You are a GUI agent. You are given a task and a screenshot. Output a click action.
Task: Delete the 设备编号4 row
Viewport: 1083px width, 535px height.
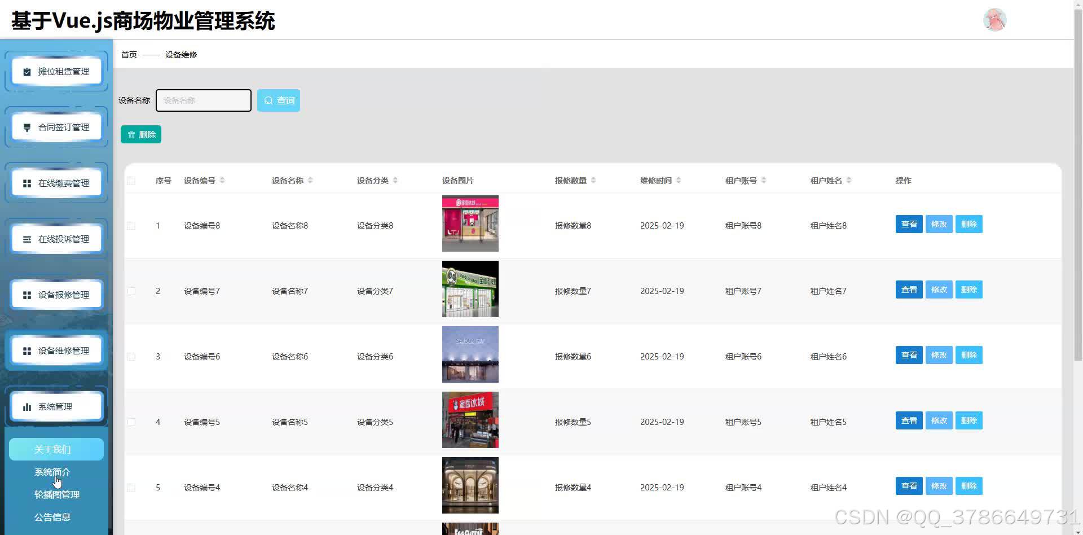969,486
